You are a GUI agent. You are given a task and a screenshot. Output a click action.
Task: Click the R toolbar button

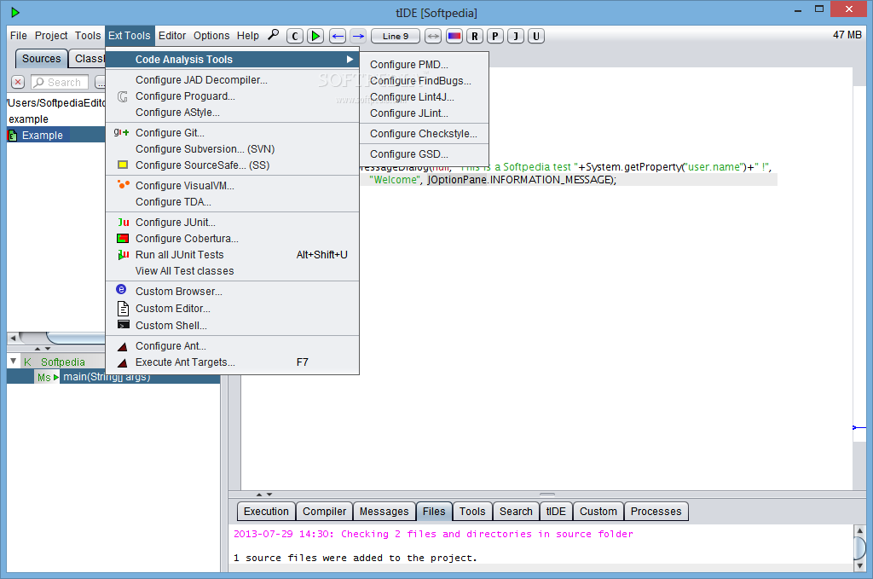[x=474, y=36]
